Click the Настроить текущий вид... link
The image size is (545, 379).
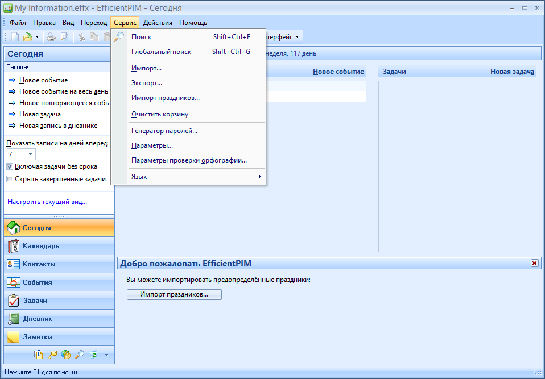point(47,202)
